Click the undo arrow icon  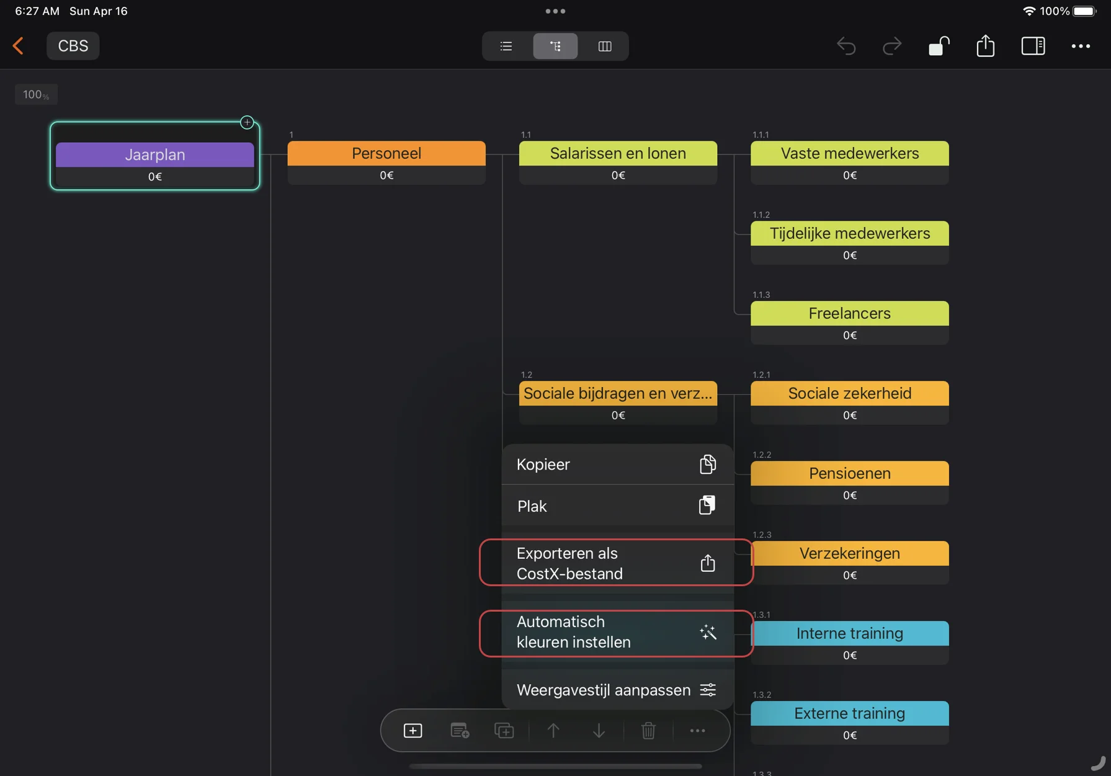click(x=846, y=46)
